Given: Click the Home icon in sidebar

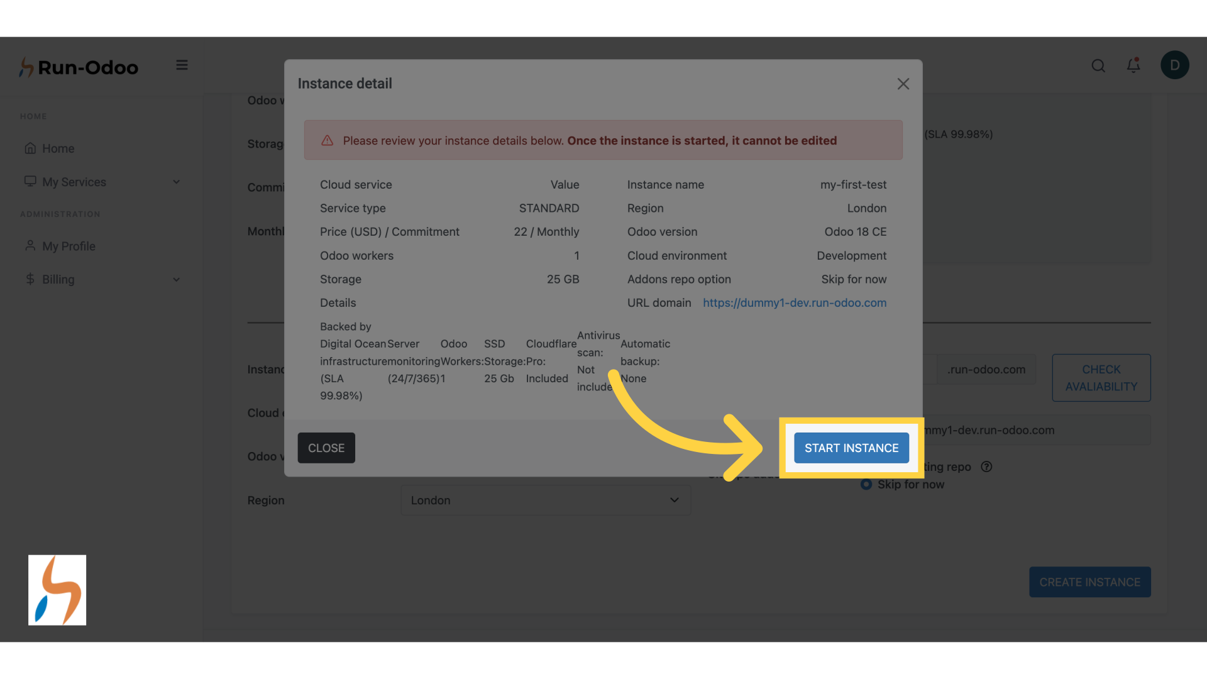Looking at the screenshot, I should [x=30, y=148].
